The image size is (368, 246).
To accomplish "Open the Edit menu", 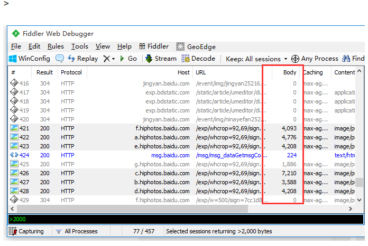I will tap(34, 46).
